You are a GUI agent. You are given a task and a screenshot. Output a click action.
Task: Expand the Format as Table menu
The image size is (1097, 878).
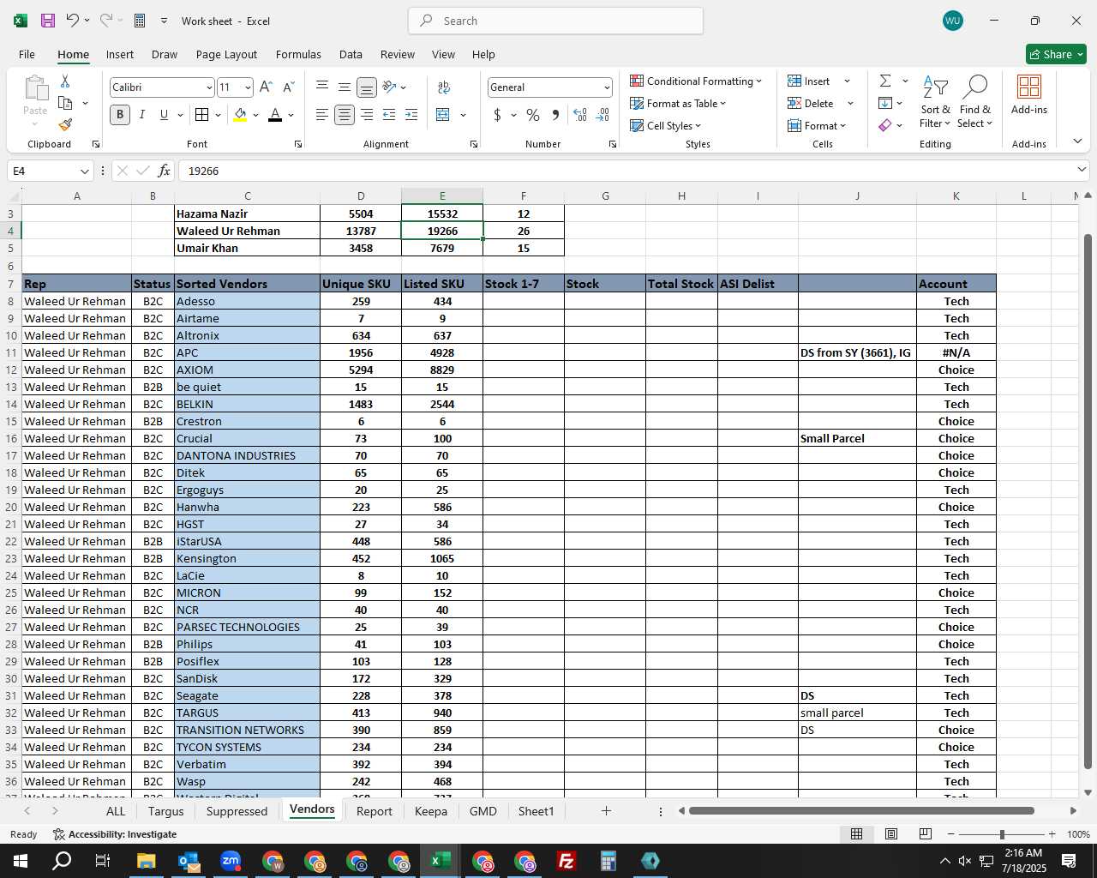678,103
